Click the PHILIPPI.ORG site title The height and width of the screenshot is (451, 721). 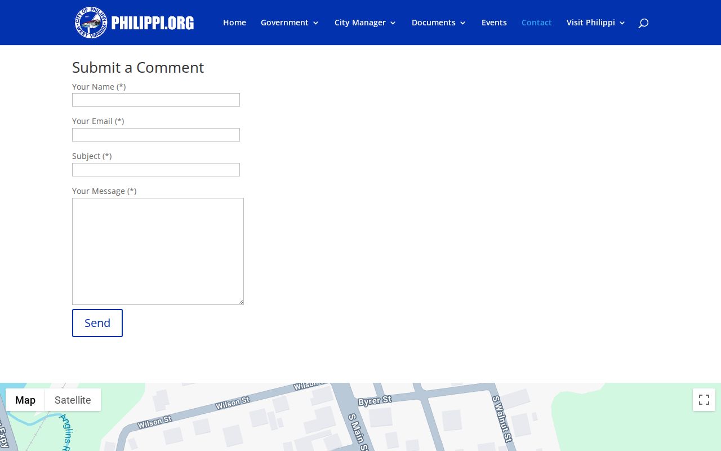(153, 23)
